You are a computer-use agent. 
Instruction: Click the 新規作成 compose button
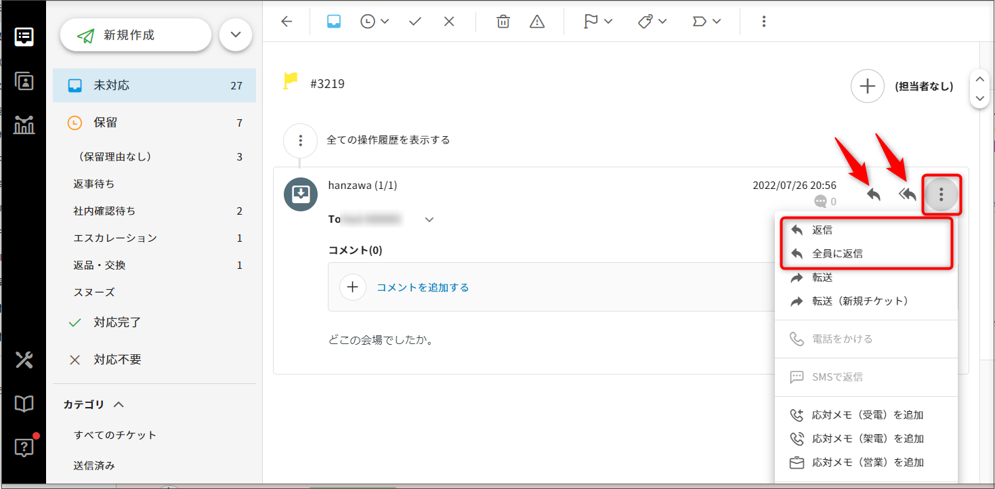pos(135,35)
